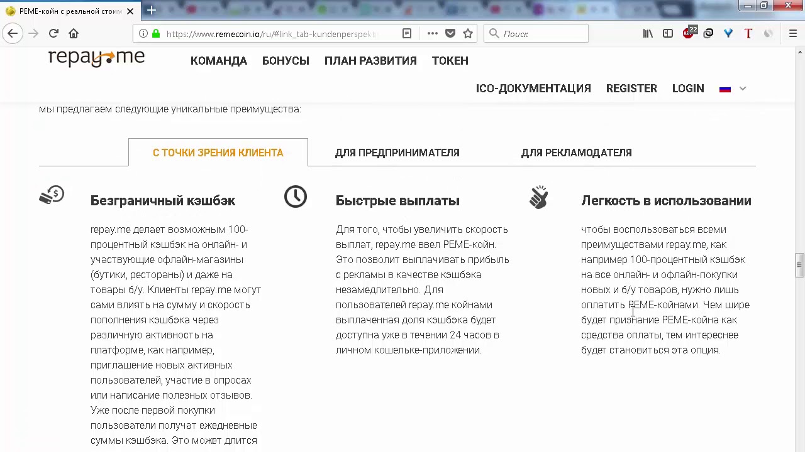Switch to the ДЛЯ РЕКЛАМОДАТЕЛЯ tab

(577, 153)
